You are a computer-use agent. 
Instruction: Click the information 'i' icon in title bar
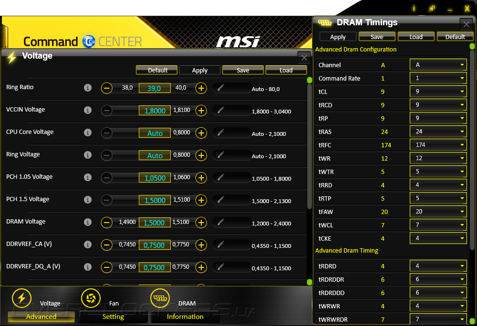(x=414, y=8)
